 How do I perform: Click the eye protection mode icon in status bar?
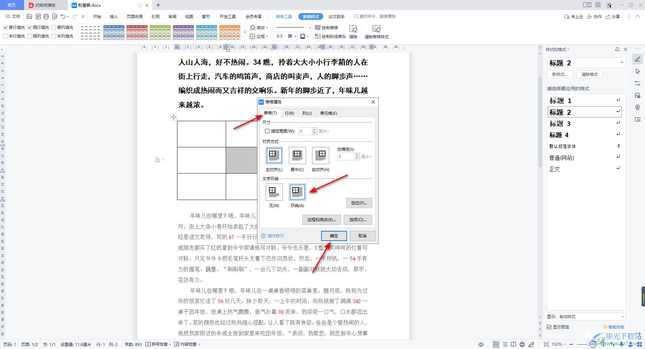[x=481, y=344]
